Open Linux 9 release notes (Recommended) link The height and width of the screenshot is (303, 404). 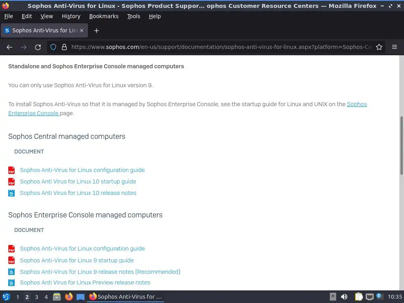click(x=100, y=272)
